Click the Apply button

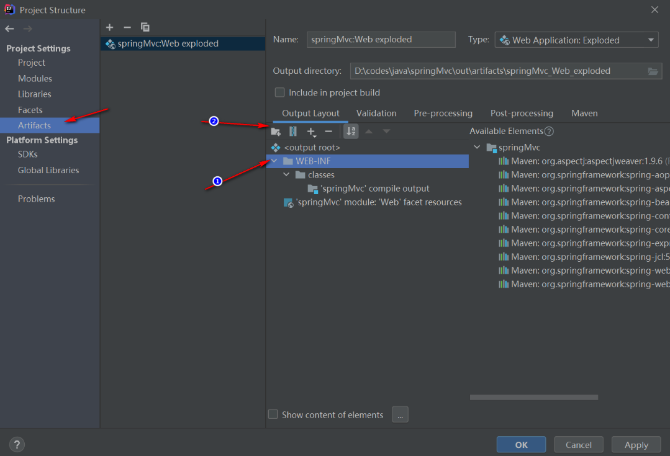pyautogui.click(x=636, y=445)
